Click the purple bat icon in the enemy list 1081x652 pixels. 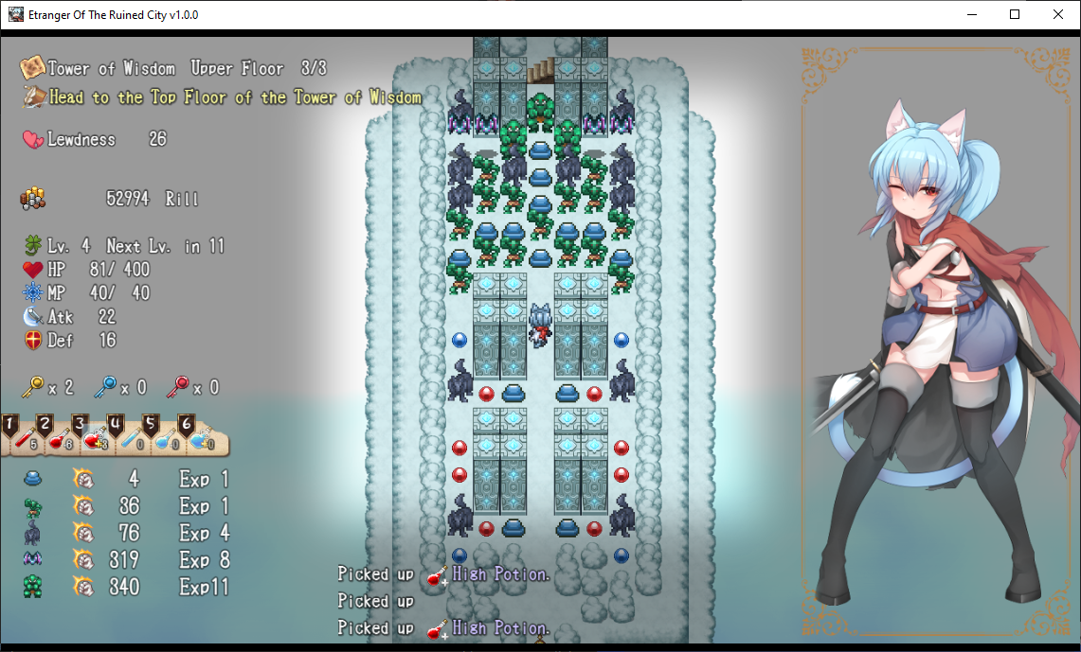(x=32, y=559)
